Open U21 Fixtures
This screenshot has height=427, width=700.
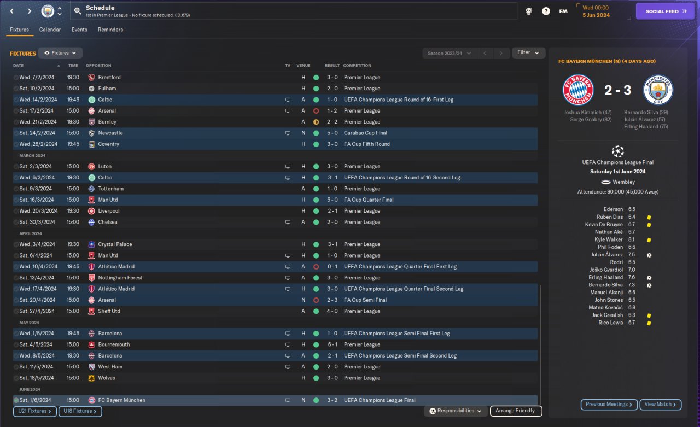[x=35, y=411]
